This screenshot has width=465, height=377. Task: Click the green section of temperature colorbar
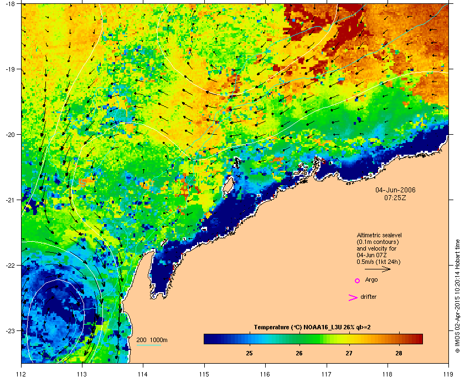click(306, 339)
